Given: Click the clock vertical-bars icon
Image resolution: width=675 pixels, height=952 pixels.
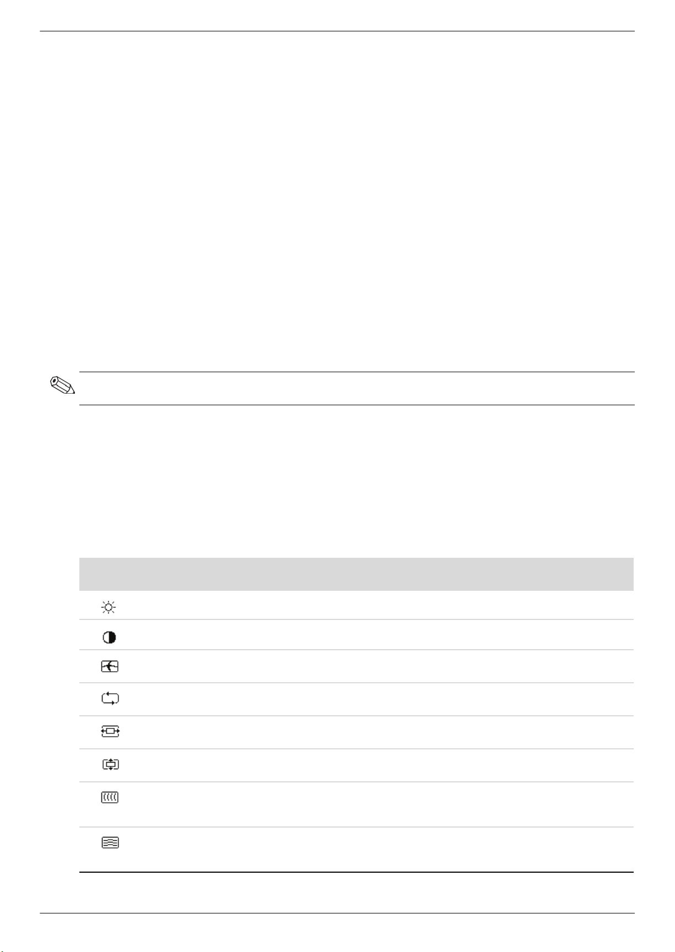Looking at the screenshot, I should pos(110,797).
